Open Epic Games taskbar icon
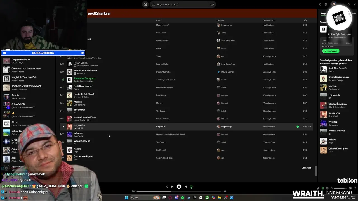 (x=195, y=198)
